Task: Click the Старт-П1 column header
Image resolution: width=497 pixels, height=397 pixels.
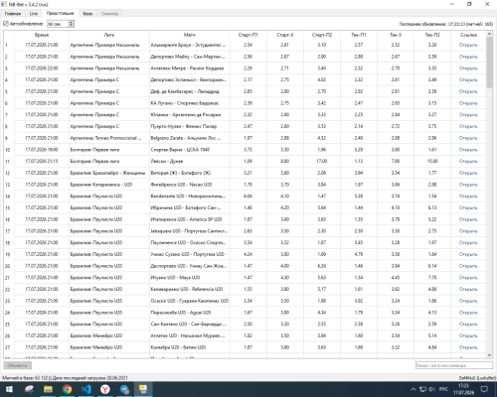Action: (x=248, y=35)
